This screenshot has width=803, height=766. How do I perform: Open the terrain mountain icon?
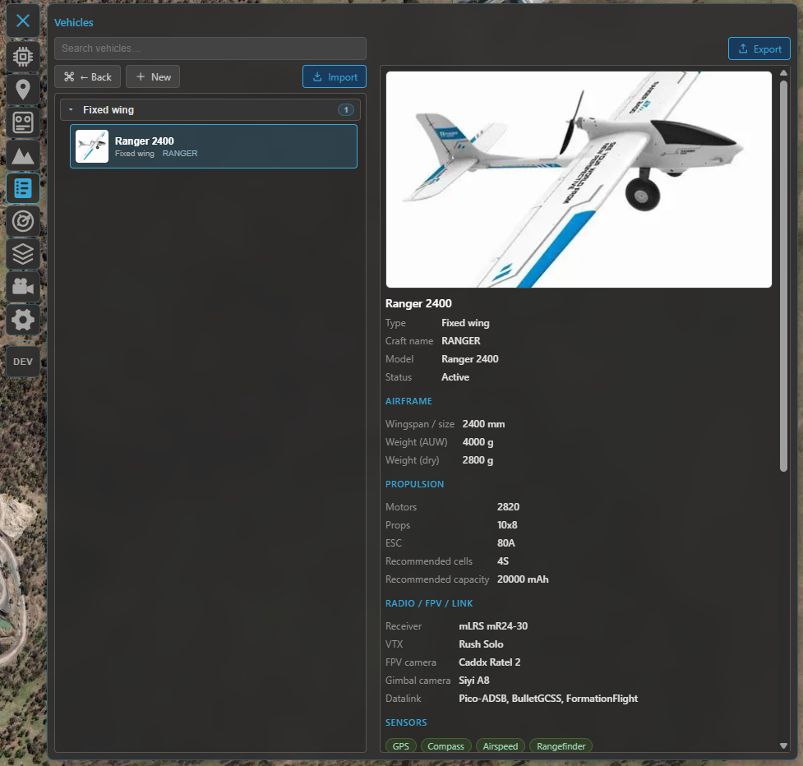click(23, 155)
